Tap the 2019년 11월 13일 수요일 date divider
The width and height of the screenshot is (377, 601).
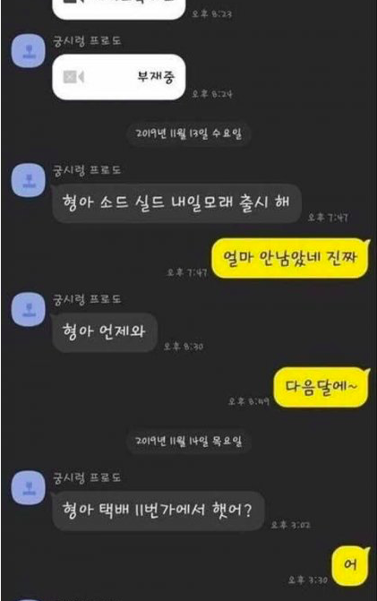point(188,134)
